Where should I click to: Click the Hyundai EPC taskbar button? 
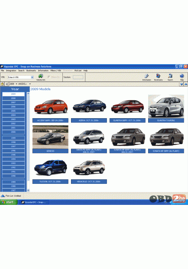34,202
